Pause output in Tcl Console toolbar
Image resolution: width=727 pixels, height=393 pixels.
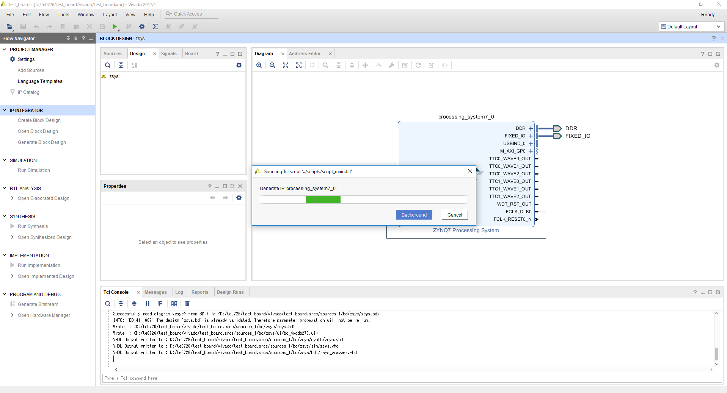click(x=148, y=304)
